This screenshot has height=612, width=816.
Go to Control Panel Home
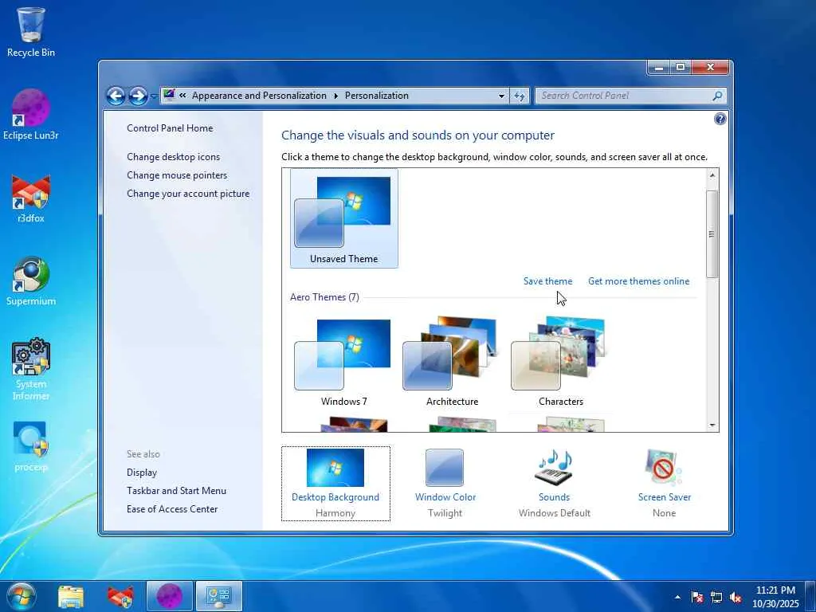click(x=170, y=128)
